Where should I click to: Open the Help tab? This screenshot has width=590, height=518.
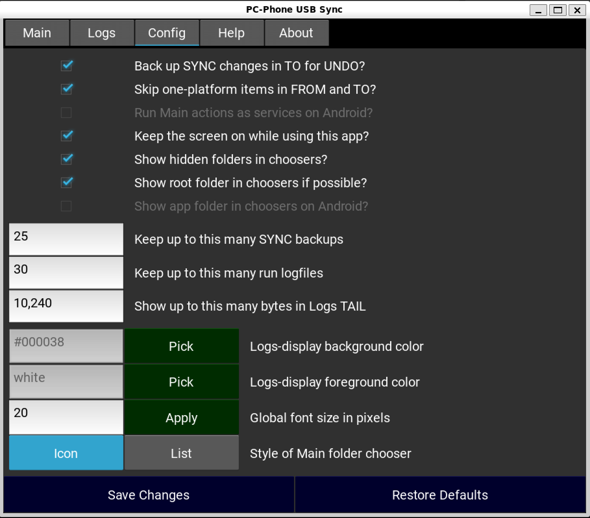pos(231,33)
